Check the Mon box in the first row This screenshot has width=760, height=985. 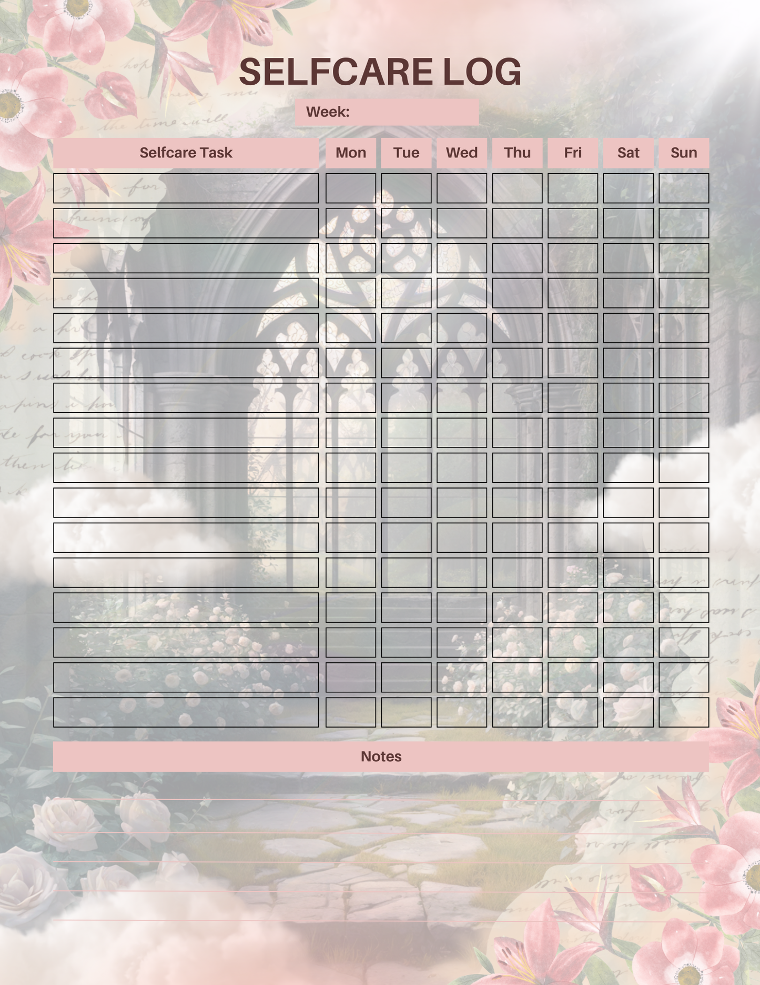351,188
